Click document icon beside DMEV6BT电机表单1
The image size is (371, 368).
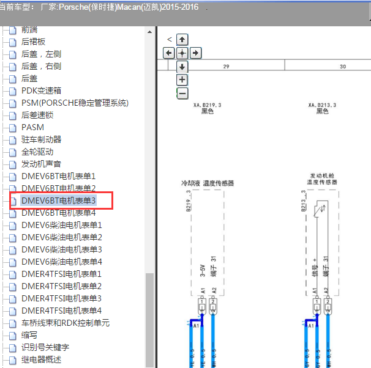pyautogui.click(x=13, y=177)
